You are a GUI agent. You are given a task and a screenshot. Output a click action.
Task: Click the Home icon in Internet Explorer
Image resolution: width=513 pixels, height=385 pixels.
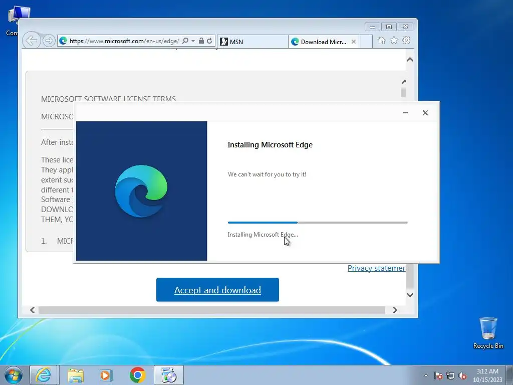(381, 40)
